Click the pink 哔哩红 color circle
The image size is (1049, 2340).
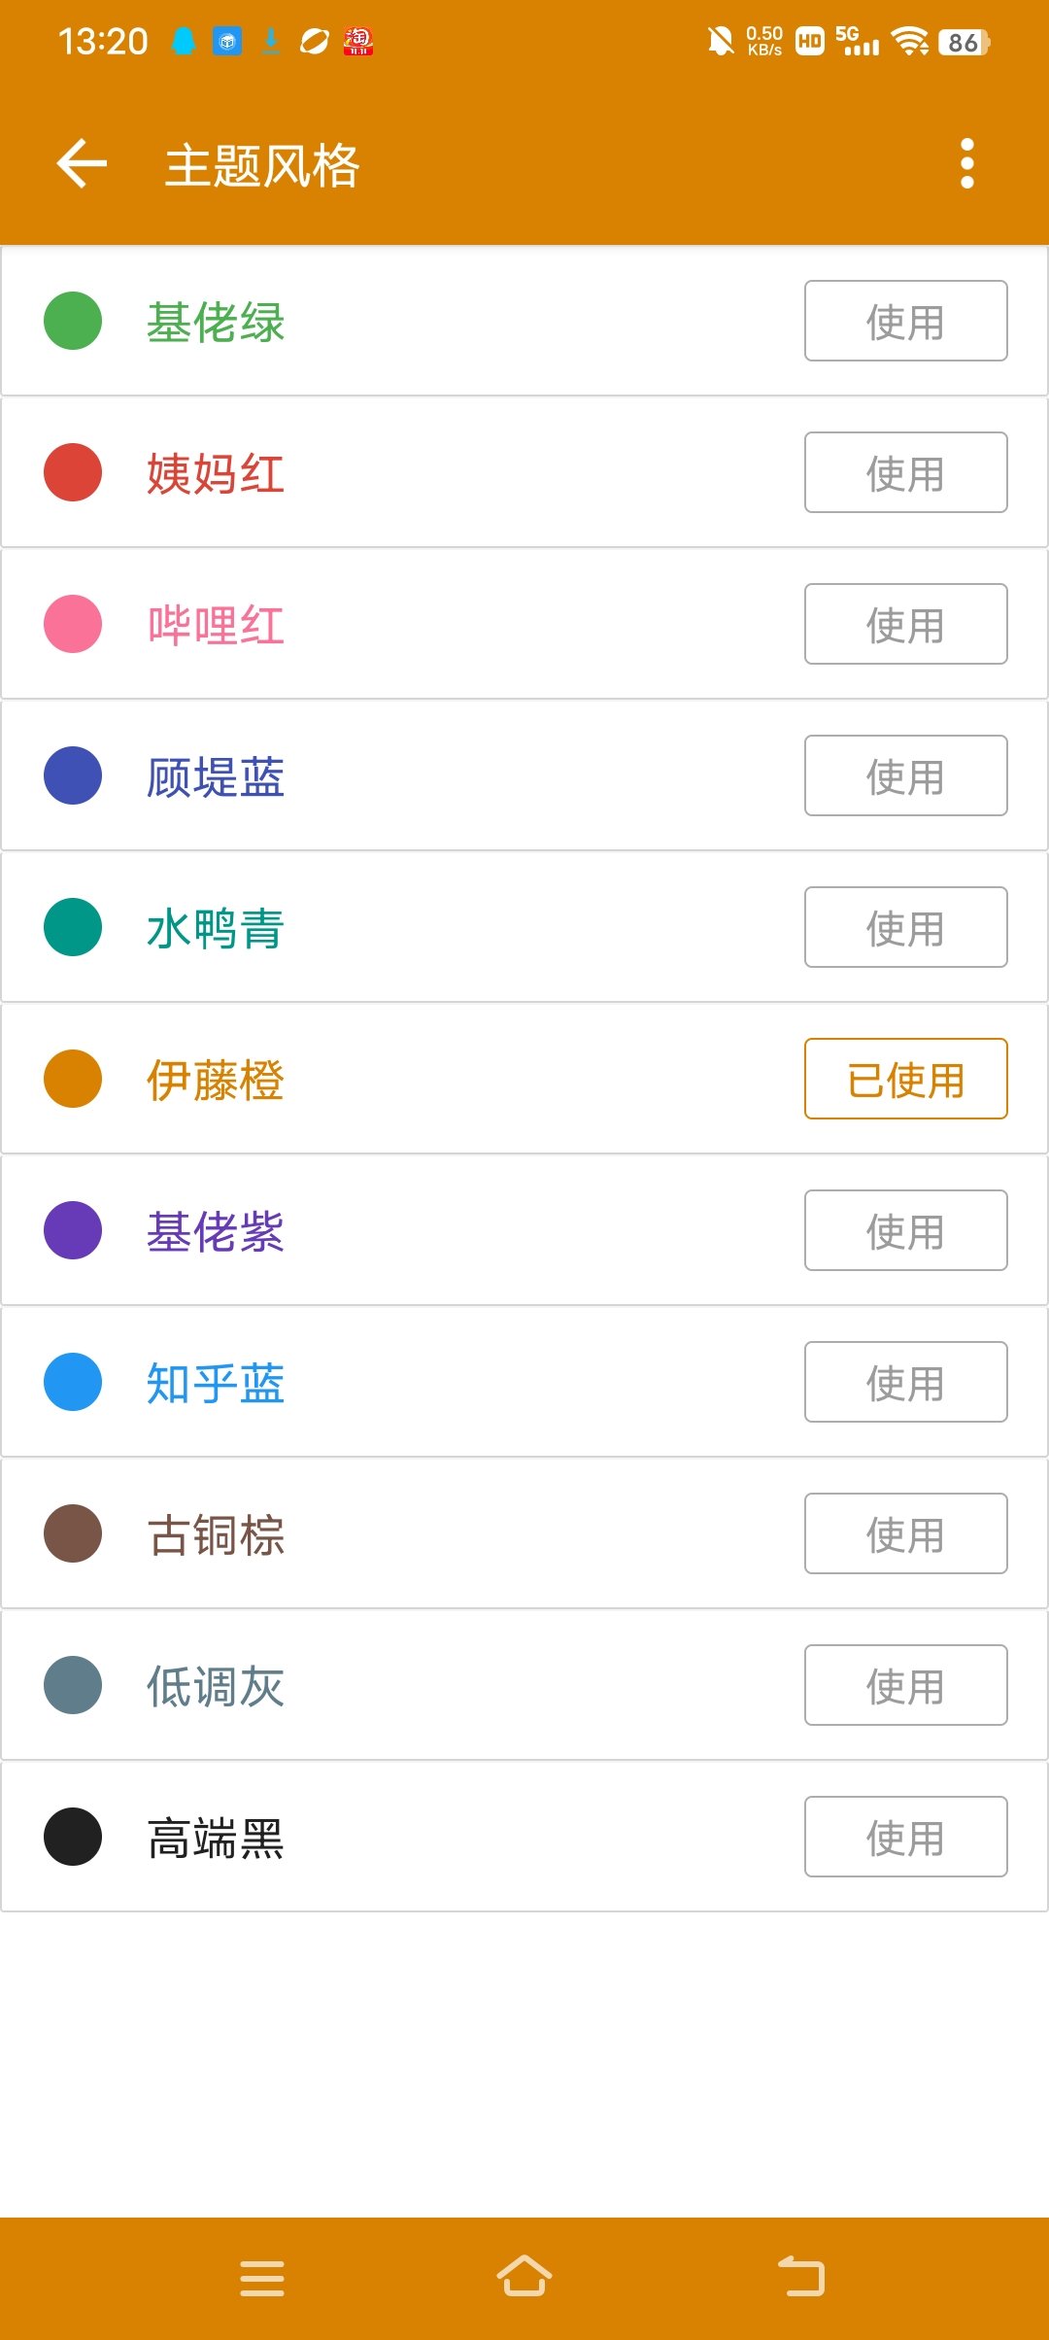[x=73, y=624]
